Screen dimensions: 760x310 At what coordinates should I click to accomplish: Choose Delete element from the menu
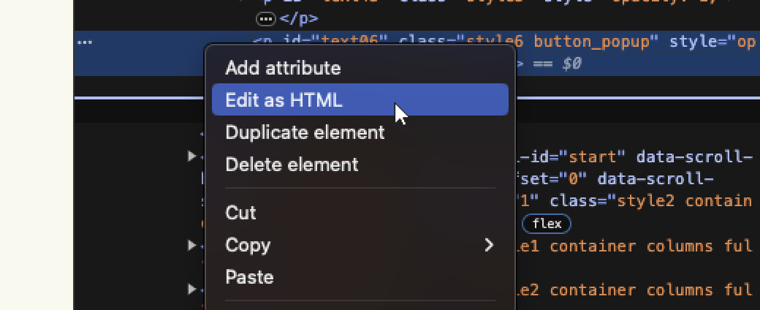292,165
